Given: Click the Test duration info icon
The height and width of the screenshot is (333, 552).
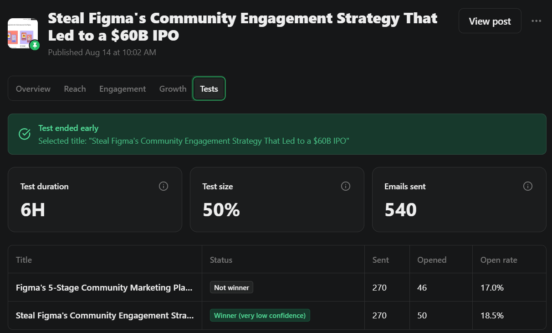Looking at the screenshot, I should (164, 186).
